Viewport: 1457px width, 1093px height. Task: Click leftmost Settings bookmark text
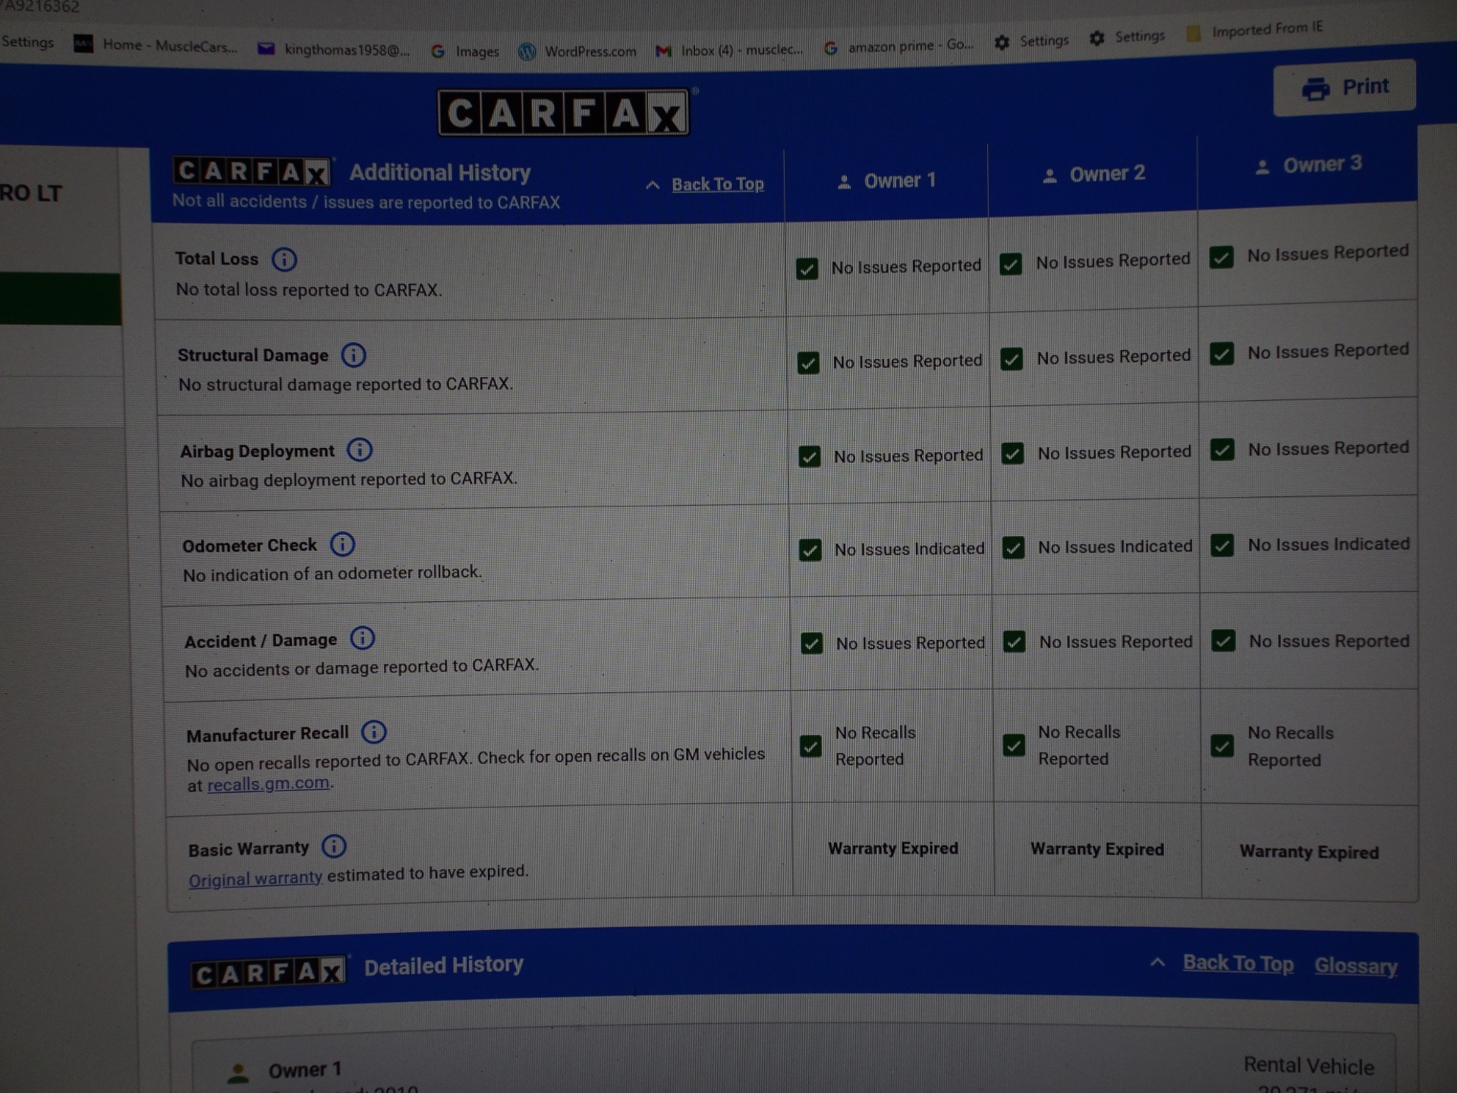pyautogui.click(x=27, y=42)
